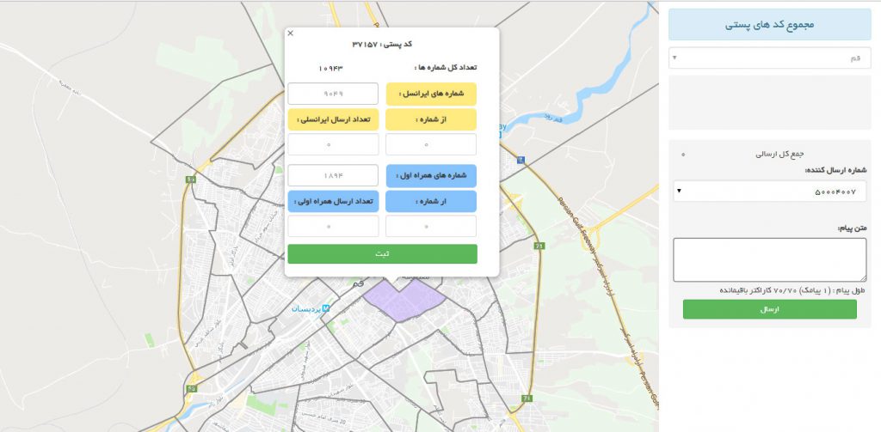Click the شماره ارسال کننده label
Viewport: 881px width, 432px height.
(835, 170)
